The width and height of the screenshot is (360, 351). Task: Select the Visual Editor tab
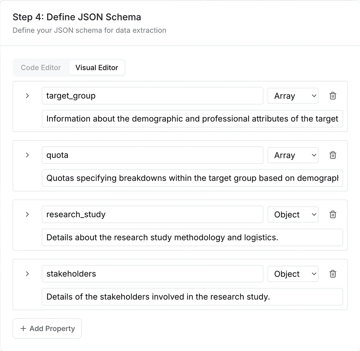click(97, 67)
